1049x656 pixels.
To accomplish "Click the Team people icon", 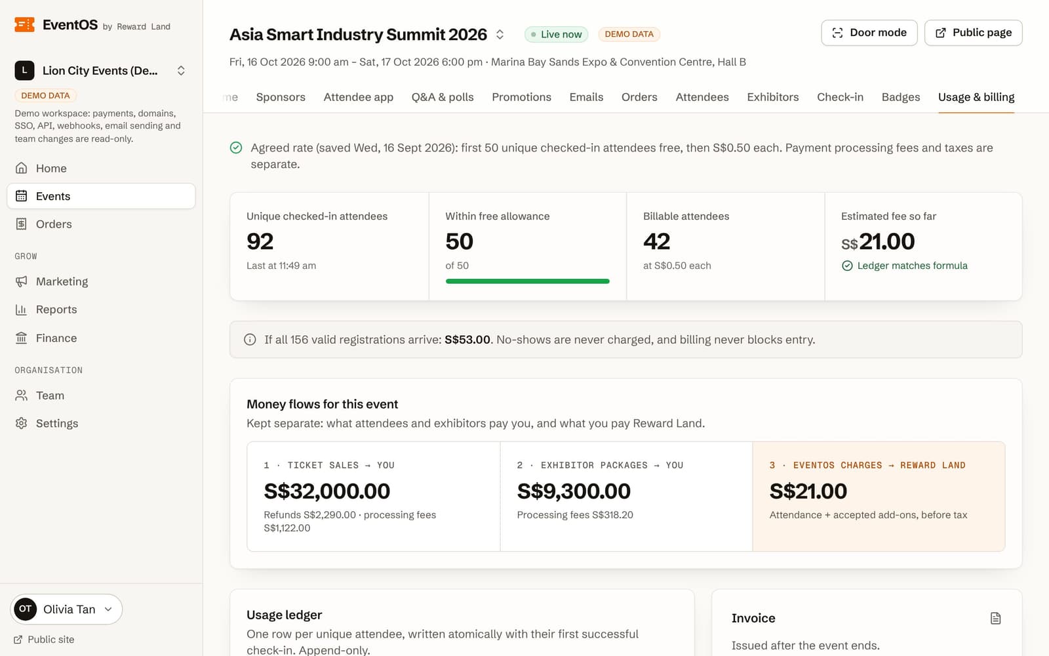I will (22, 396).
